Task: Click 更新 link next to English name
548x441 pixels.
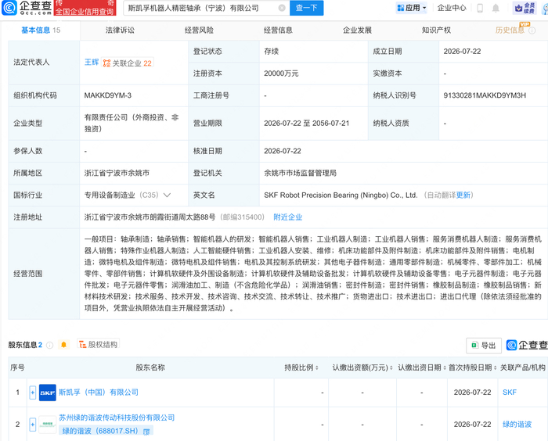Action: coord(463,195)
